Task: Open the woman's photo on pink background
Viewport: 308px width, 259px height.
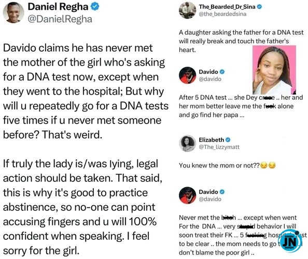Action: point(274,70)
